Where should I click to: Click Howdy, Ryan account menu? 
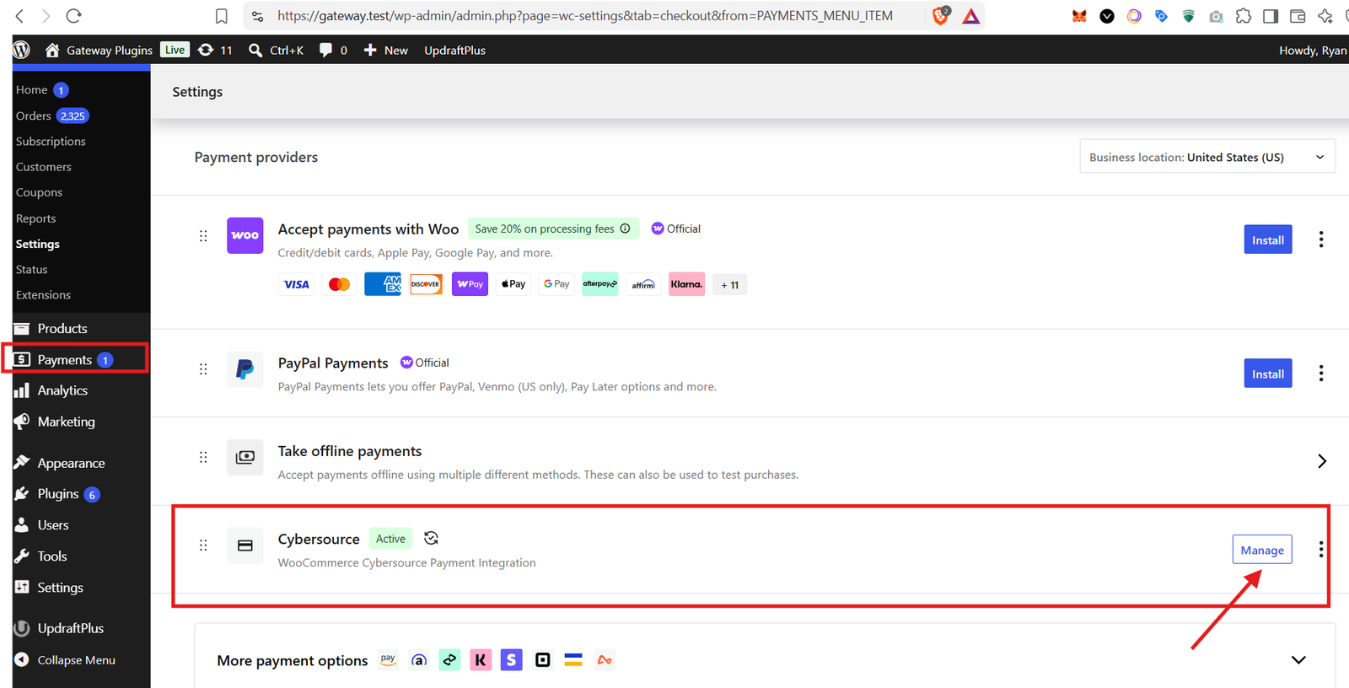coord(1313,50)
